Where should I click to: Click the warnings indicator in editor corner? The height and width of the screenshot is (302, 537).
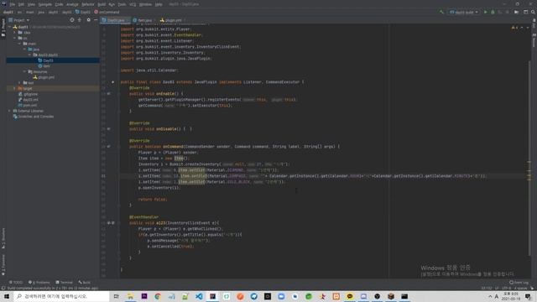(x=515, y=28)
